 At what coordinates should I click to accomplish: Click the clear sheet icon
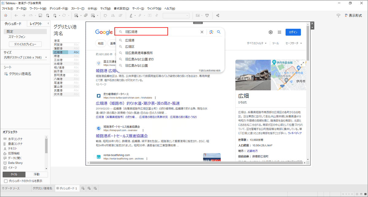click(93, 15)
